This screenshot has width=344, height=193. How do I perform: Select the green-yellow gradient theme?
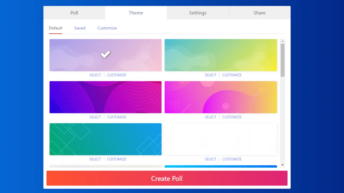coord(210,75)
